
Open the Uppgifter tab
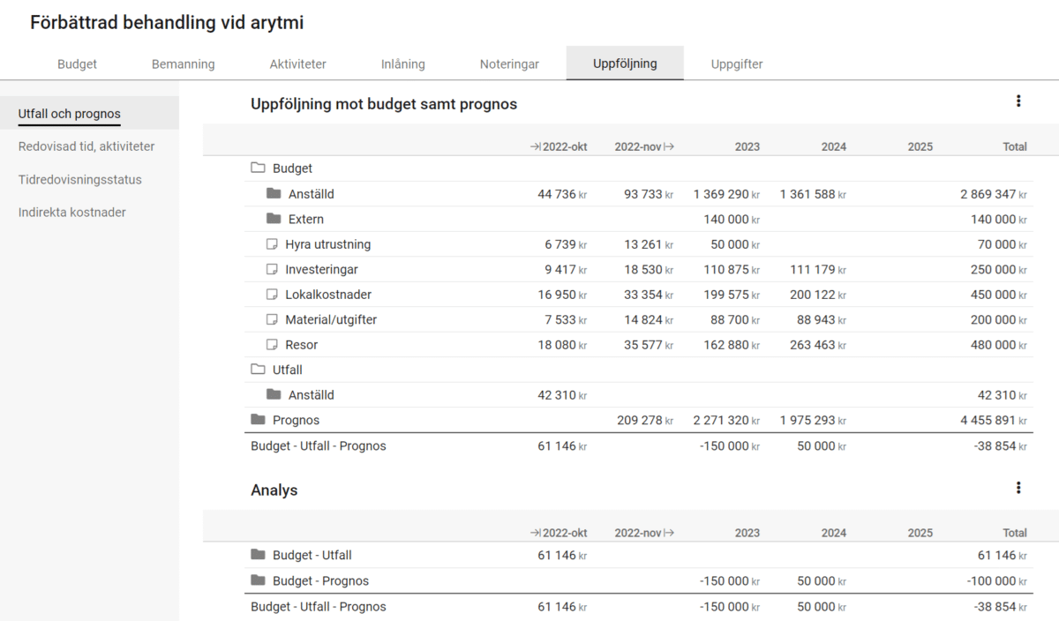click(736, 64)
